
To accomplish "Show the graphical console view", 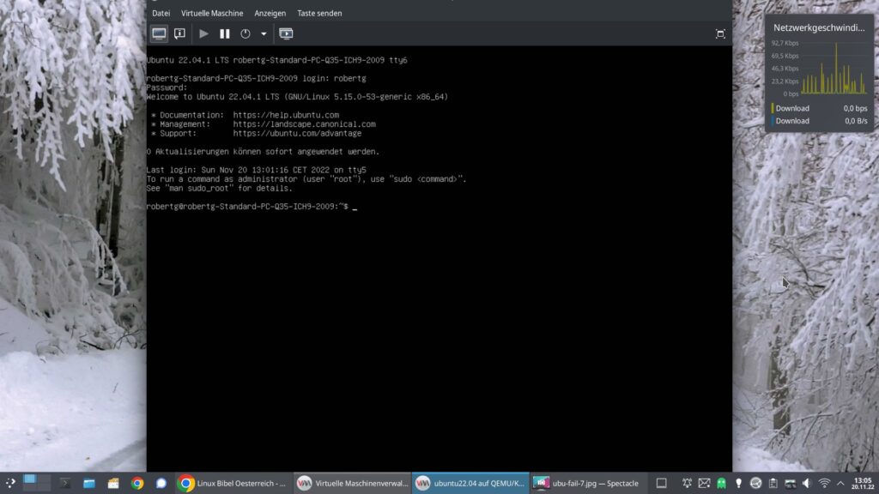I will point(160,33).
